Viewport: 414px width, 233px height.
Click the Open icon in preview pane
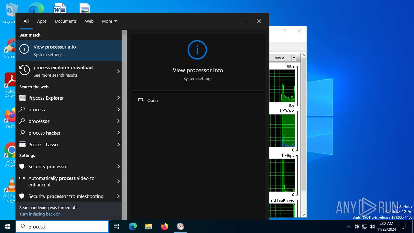[x=141, y=100]
